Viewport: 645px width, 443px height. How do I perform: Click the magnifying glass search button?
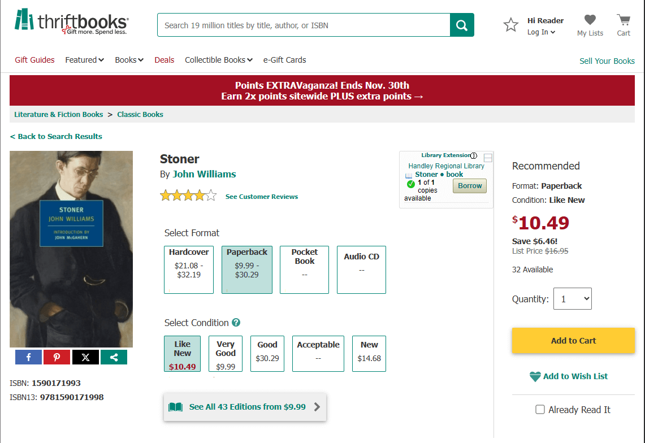pos(462,25)
